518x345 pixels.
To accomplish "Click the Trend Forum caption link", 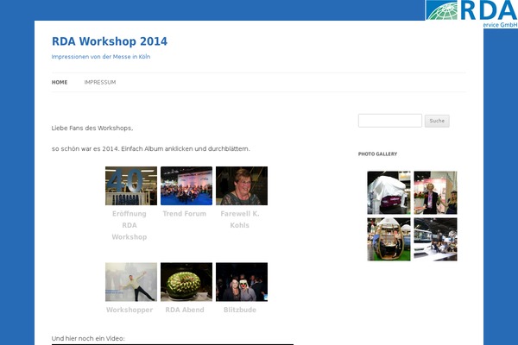I will click(x=185, y=214).
